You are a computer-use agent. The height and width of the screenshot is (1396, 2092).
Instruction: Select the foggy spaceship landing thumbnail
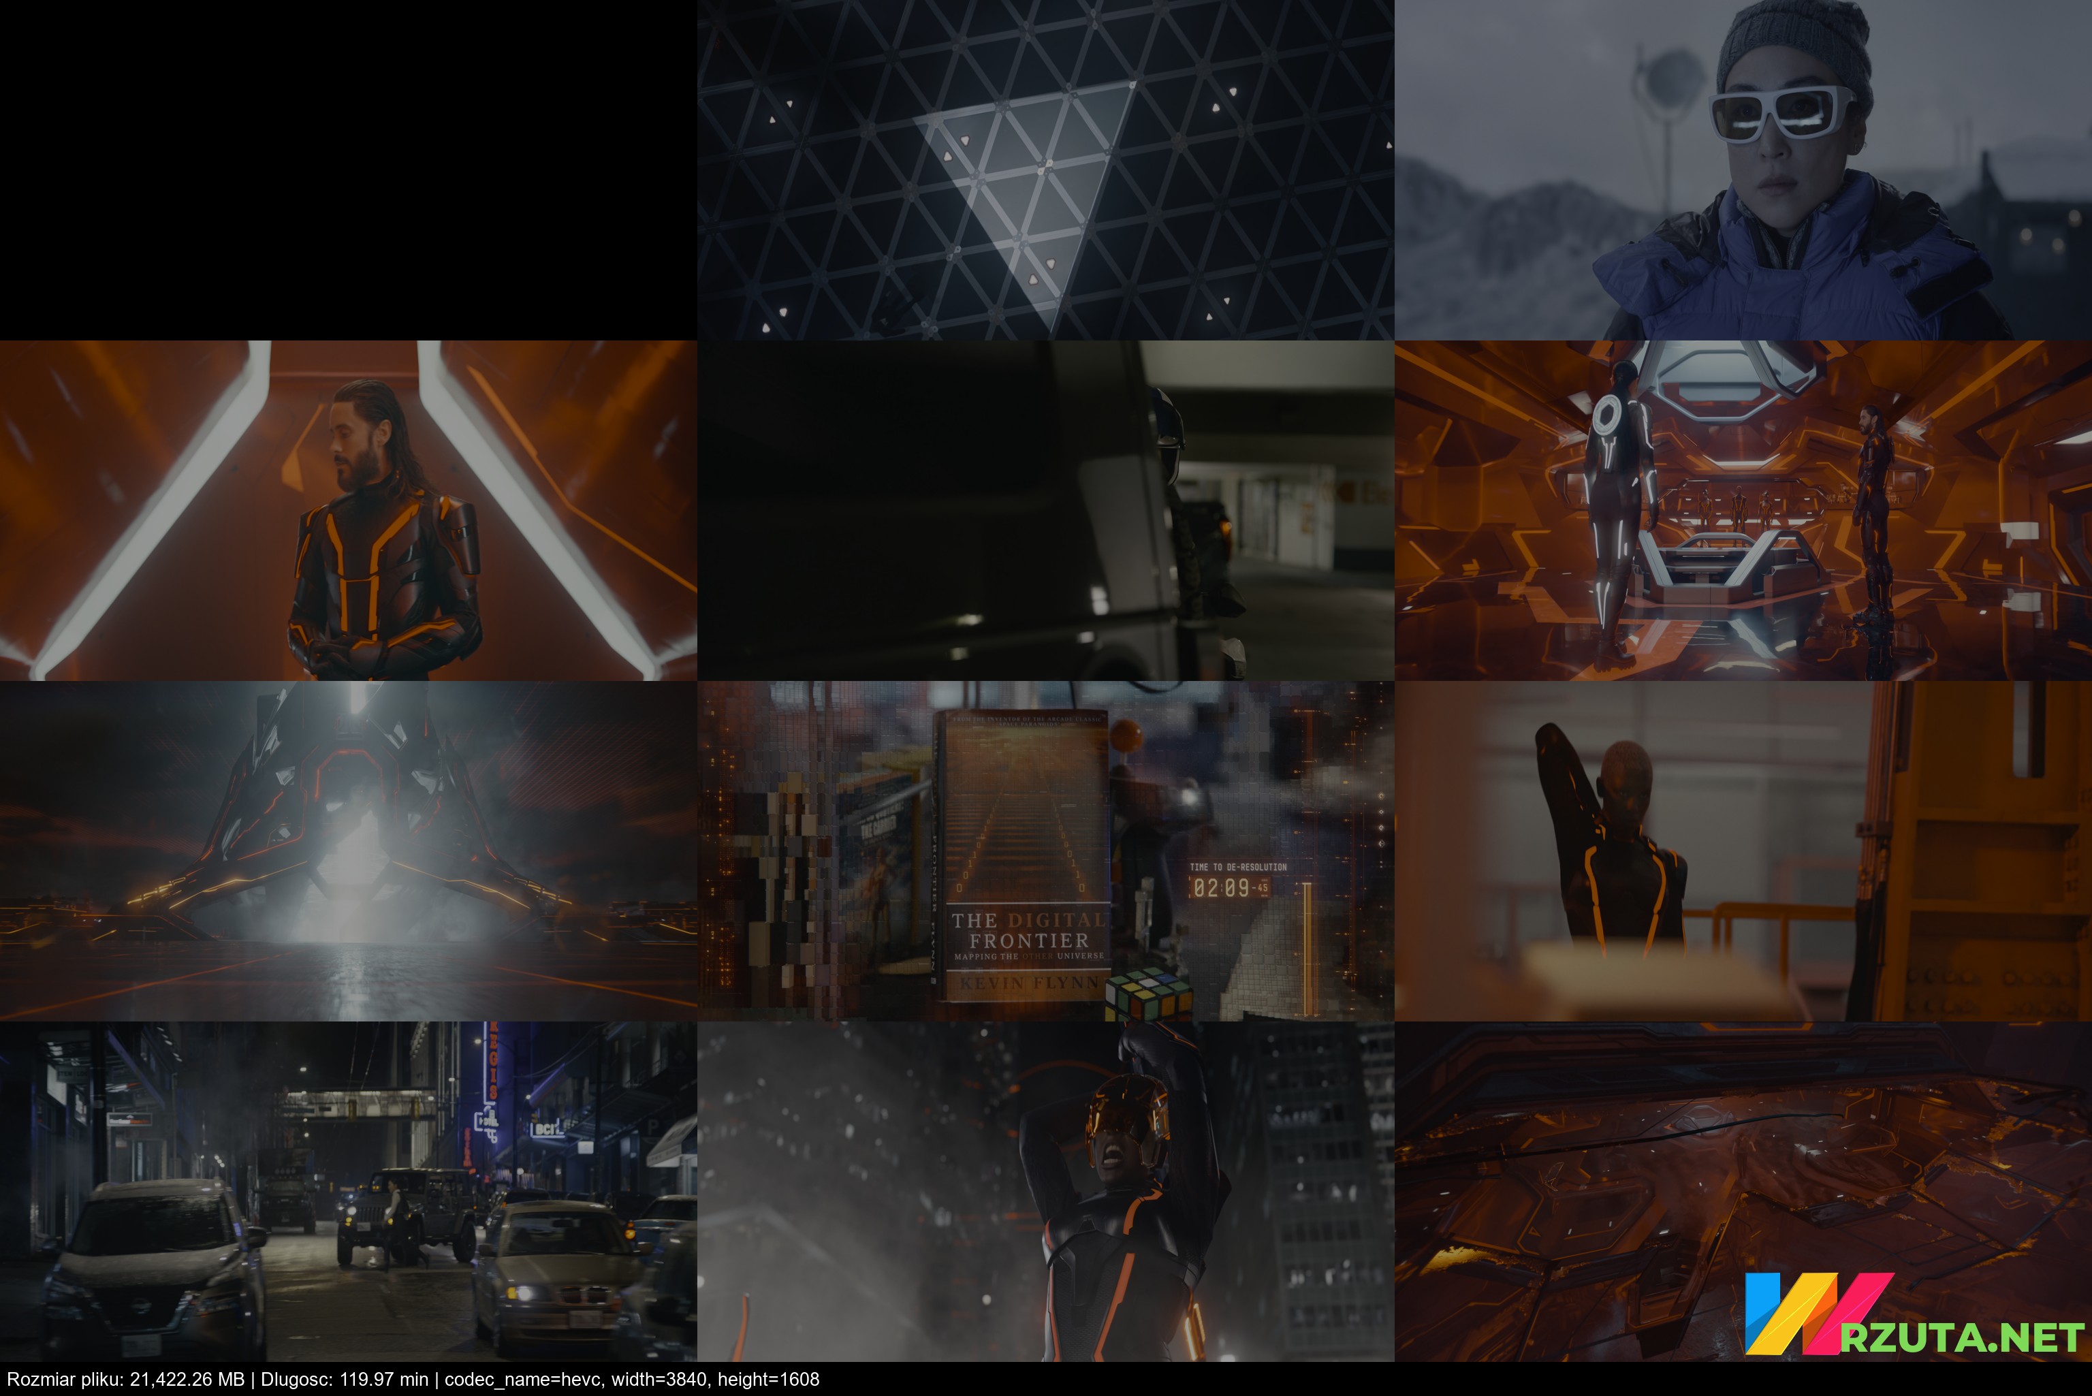pyautogui.click(x=348, y=851)
